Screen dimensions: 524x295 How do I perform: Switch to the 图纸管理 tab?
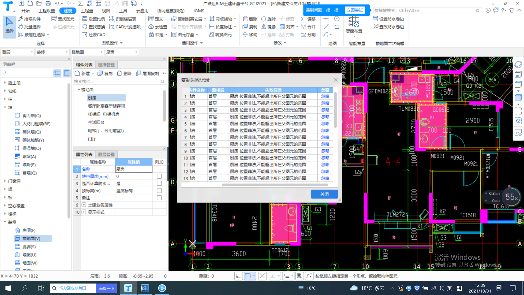click(x=106, y=65)
